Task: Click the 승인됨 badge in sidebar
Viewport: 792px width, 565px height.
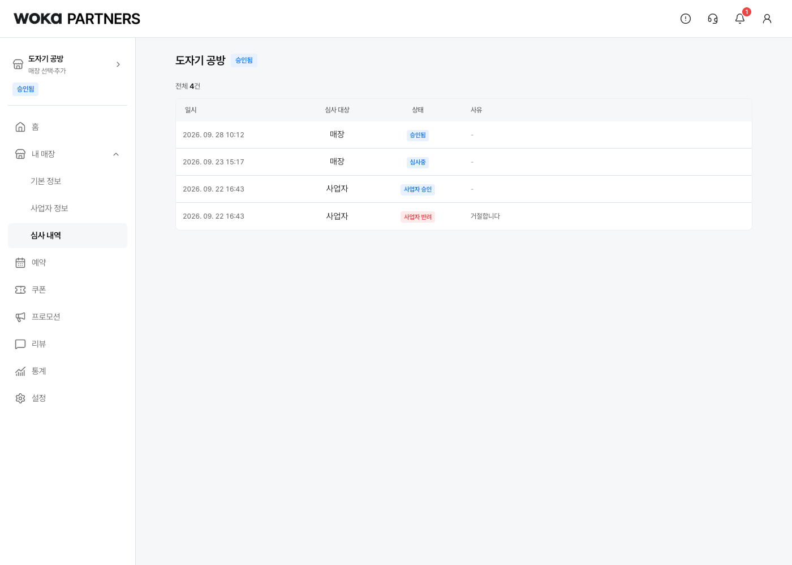Action: pyautogui.click(x=25, y=89)
